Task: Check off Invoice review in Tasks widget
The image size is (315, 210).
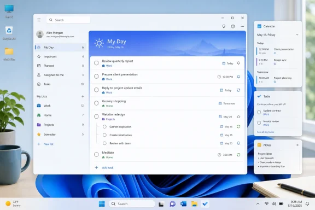Action: pyautogui.click(x=259, y=123)
